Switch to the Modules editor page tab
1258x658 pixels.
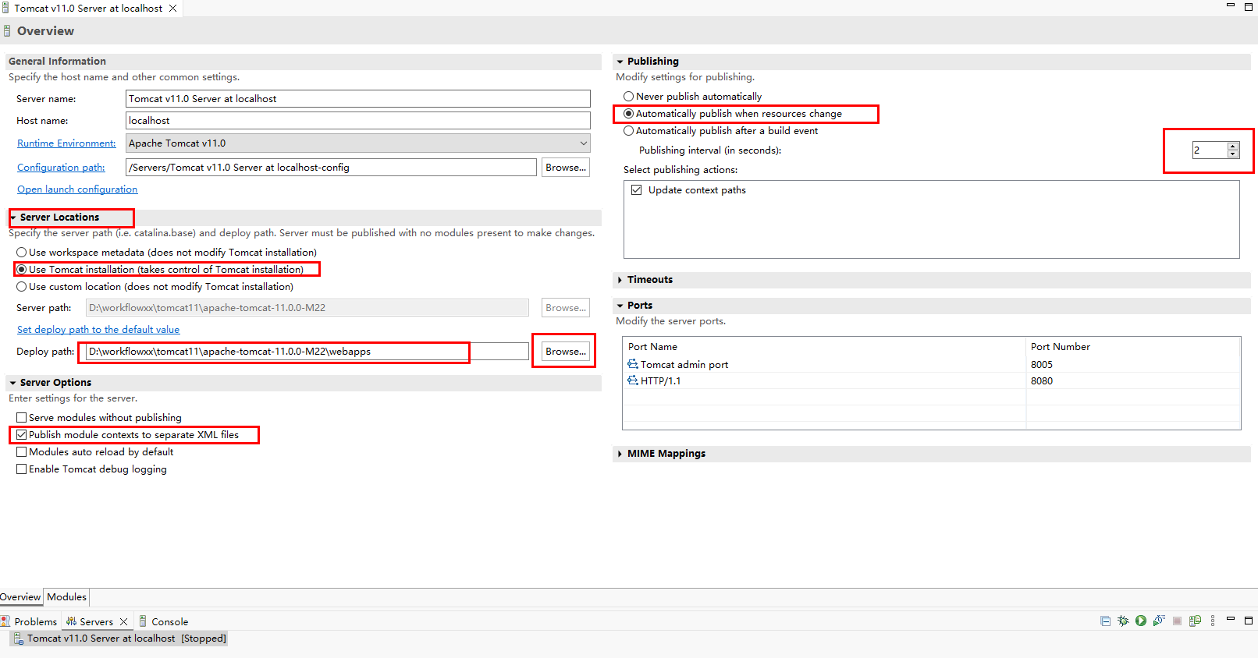pyautogui.click(x=67, y=597)
